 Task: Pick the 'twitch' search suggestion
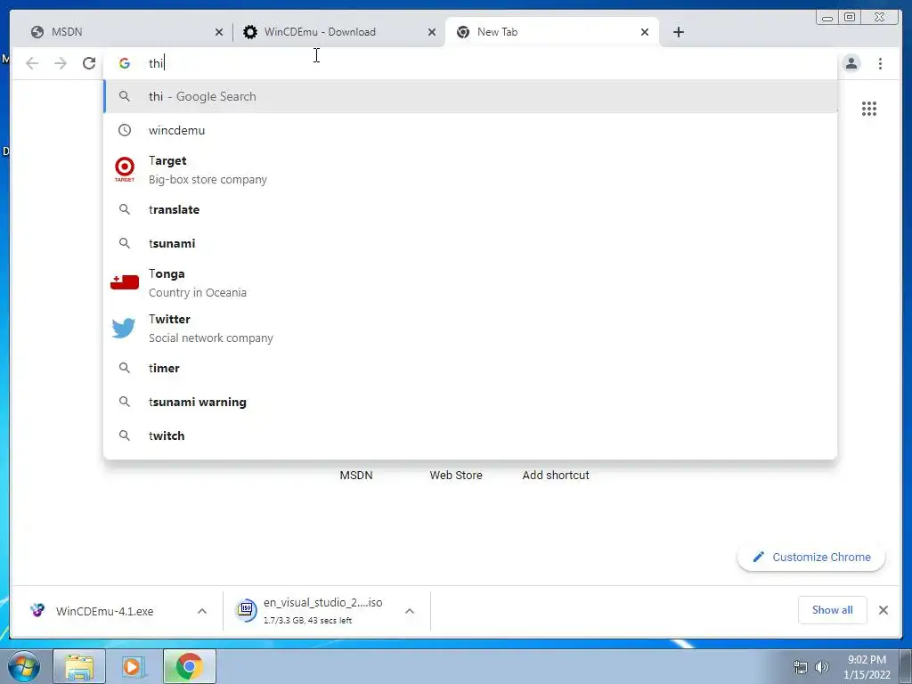[x=470, y=436]
